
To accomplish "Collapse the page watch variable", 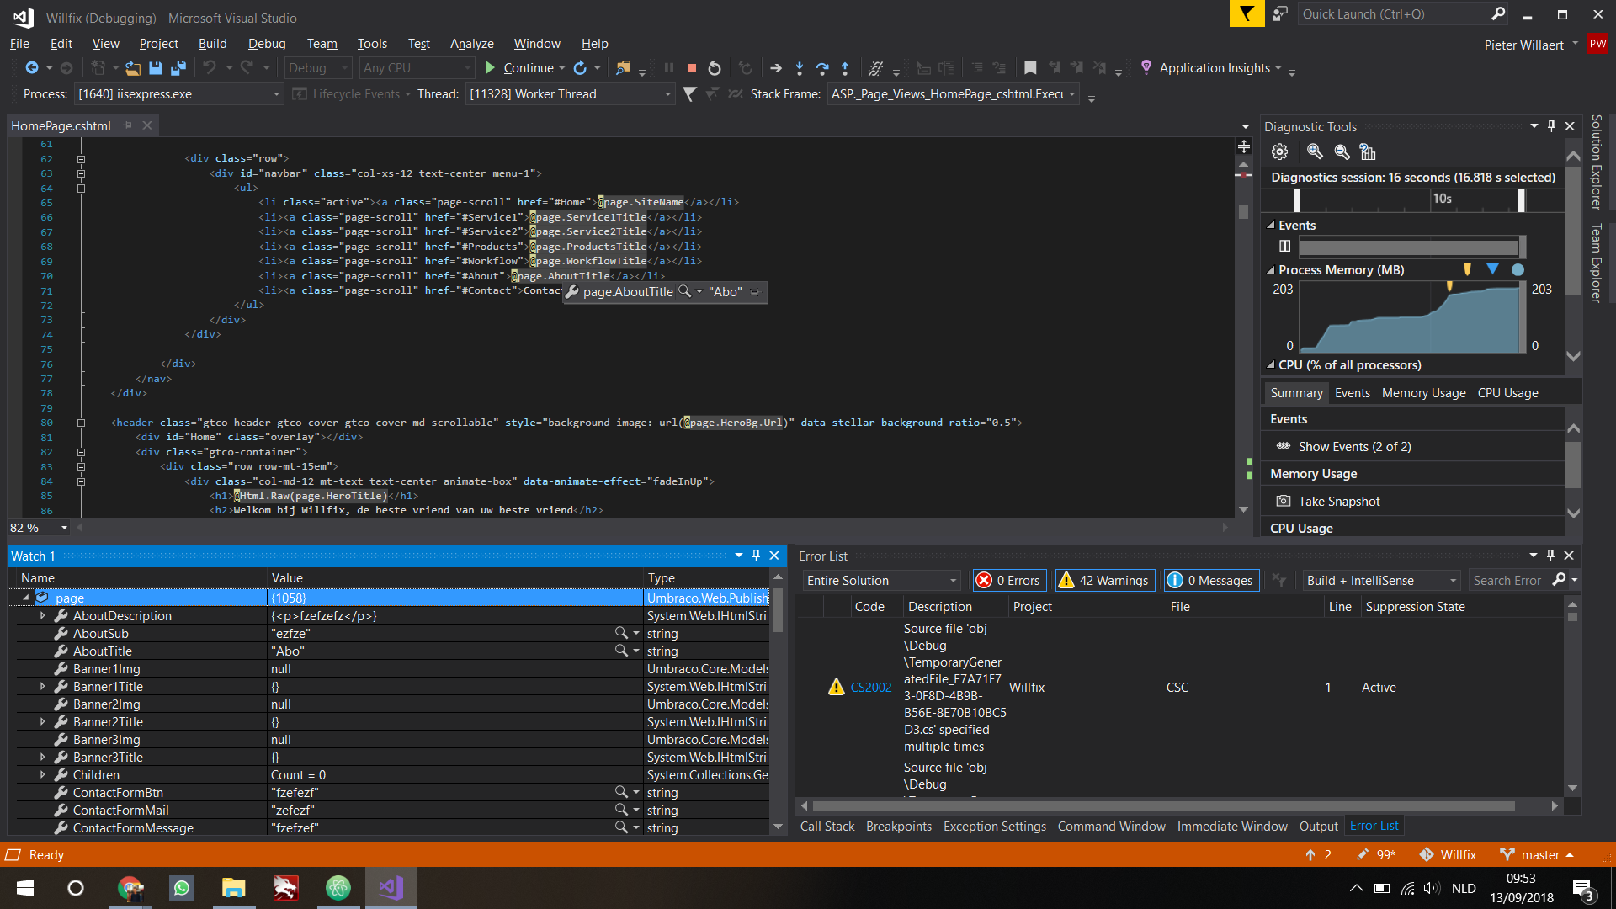I will point(25,598).
